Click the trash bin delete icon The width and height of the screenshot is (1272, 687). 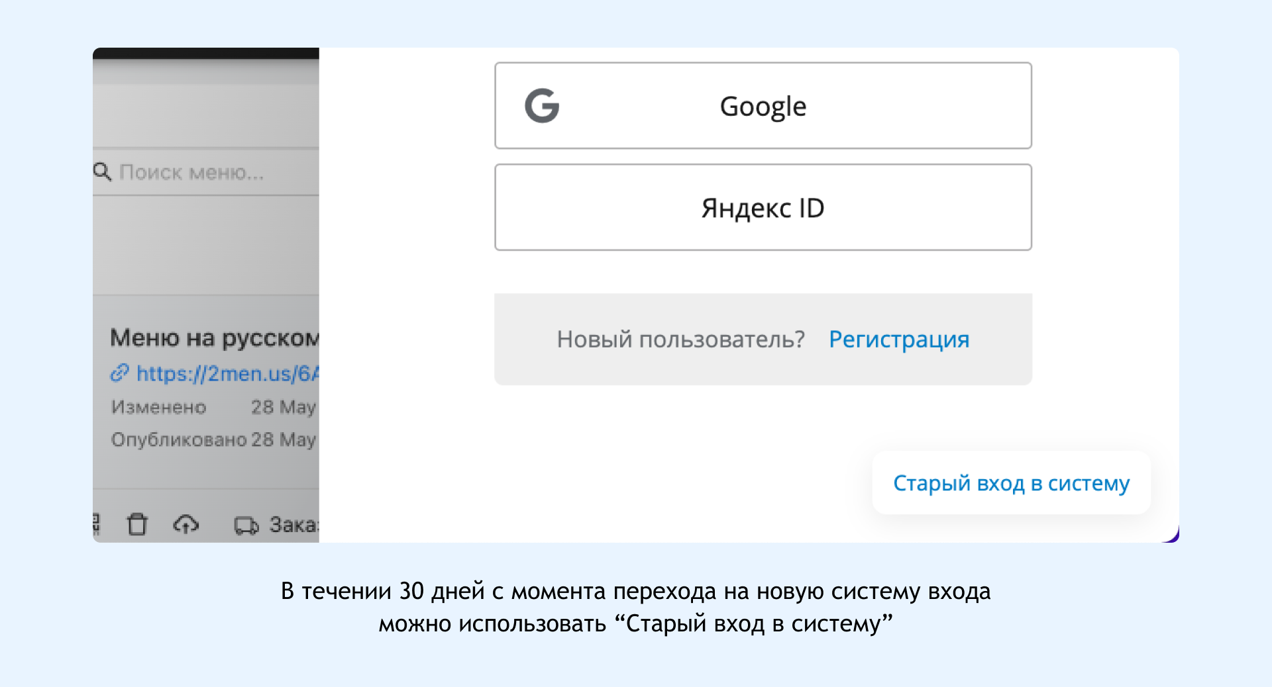(137, 524)
